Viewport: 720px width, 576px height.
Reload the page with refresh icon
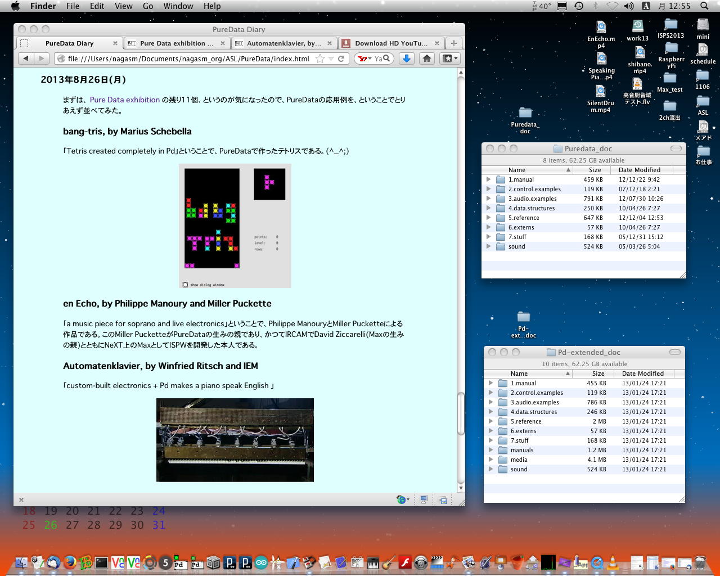[341, 58]
